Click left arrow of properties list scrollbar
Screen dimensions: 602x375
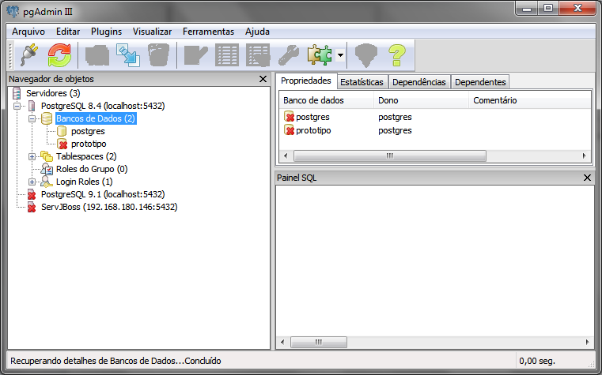click(286, 156)
